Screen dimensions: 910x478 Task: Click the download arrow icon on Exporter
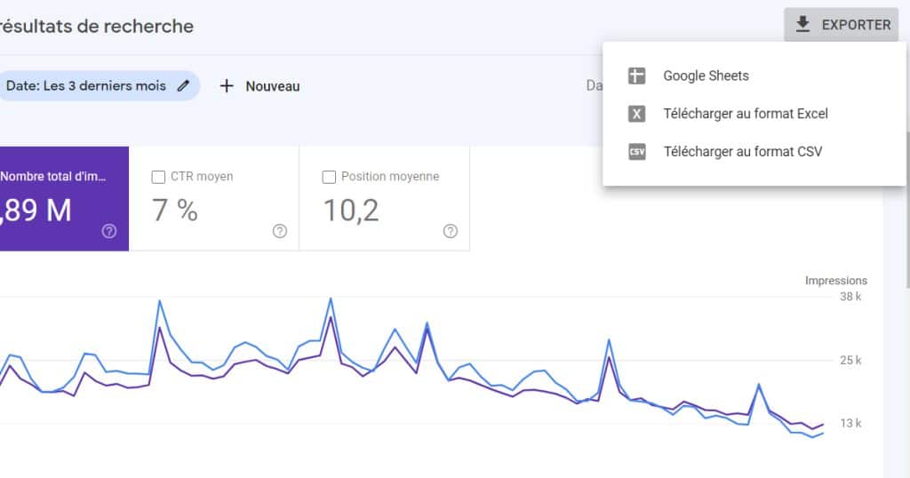[x=802, y=24]
